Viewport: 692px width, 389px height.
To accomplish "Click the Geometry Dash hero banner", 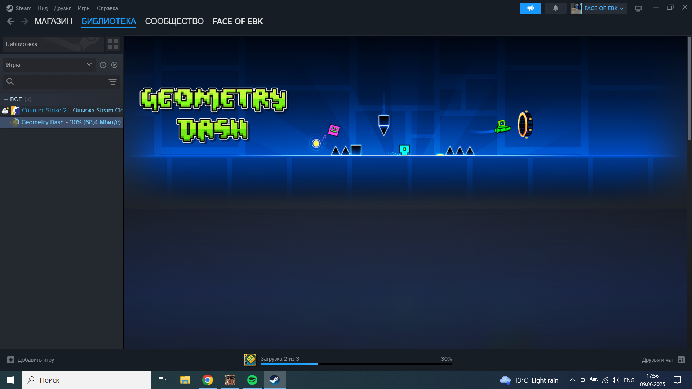I will point(405,122).
